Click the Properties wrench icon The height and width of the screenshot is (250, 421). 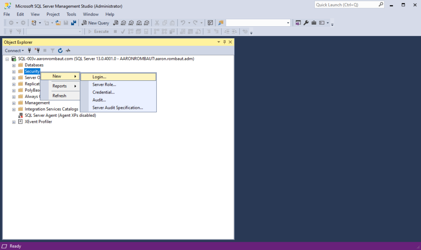tap(306, 23)
